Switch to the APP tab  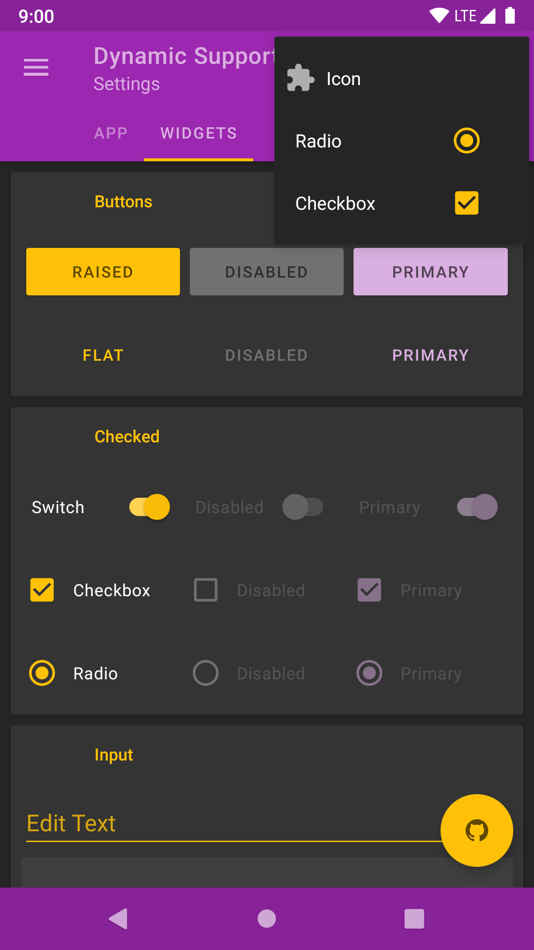[111, 133]
